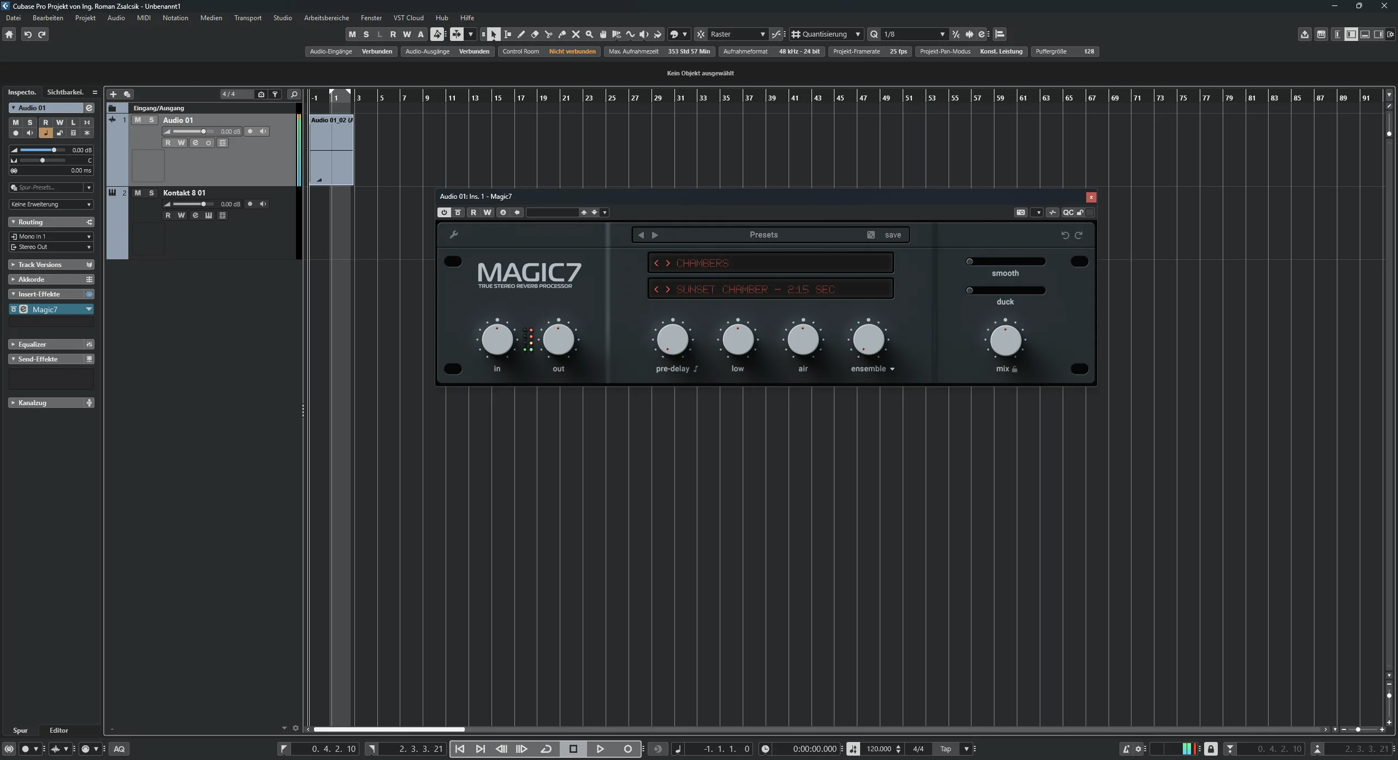Screen dimensions: 1398x760
Task: Start playback with the Play button
Action: pyautogui.click(x=600, y=749)
